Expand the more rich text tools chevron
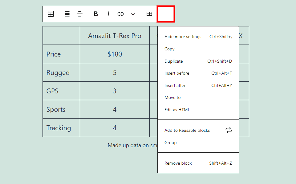296x184 pixels. click(133, 14)
